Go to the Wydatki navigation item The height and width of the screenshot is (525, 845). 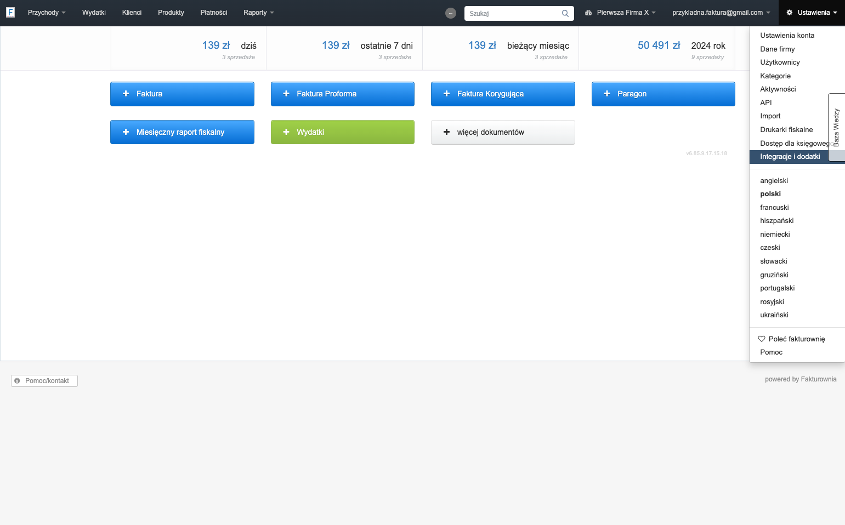(x=94, y=13)
